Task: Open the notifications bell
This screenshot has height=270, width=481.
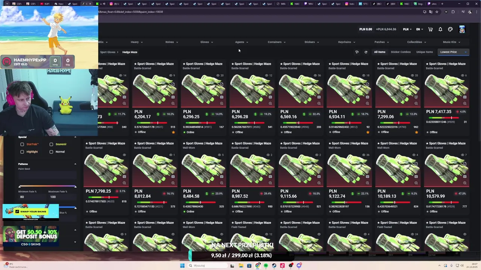Action: (x=440, y=29)
